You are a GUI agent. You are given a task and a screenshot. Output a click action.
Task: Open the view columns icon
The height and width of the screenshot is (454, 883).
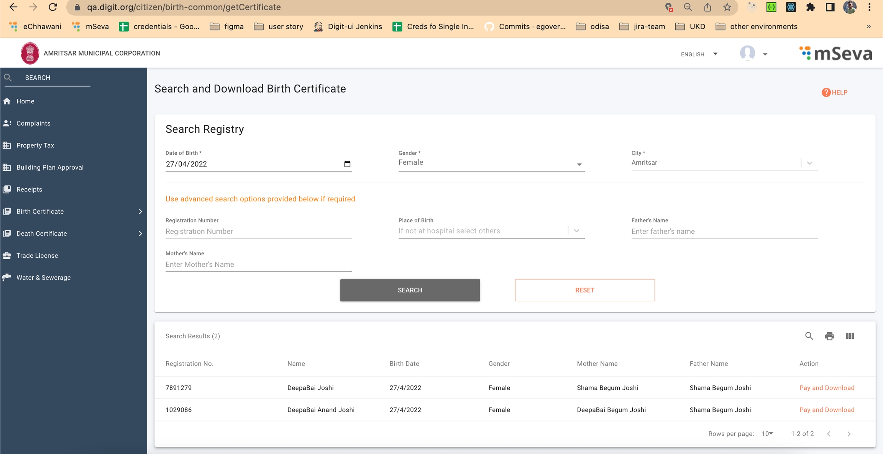click(850, 336)
